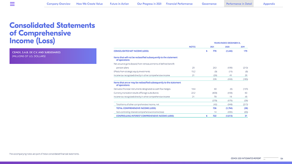Viewport: 292px width, 164px height.
Task: Select the Consolidated Net Income (Loss) row label
Action: click(x=131, y=51)
